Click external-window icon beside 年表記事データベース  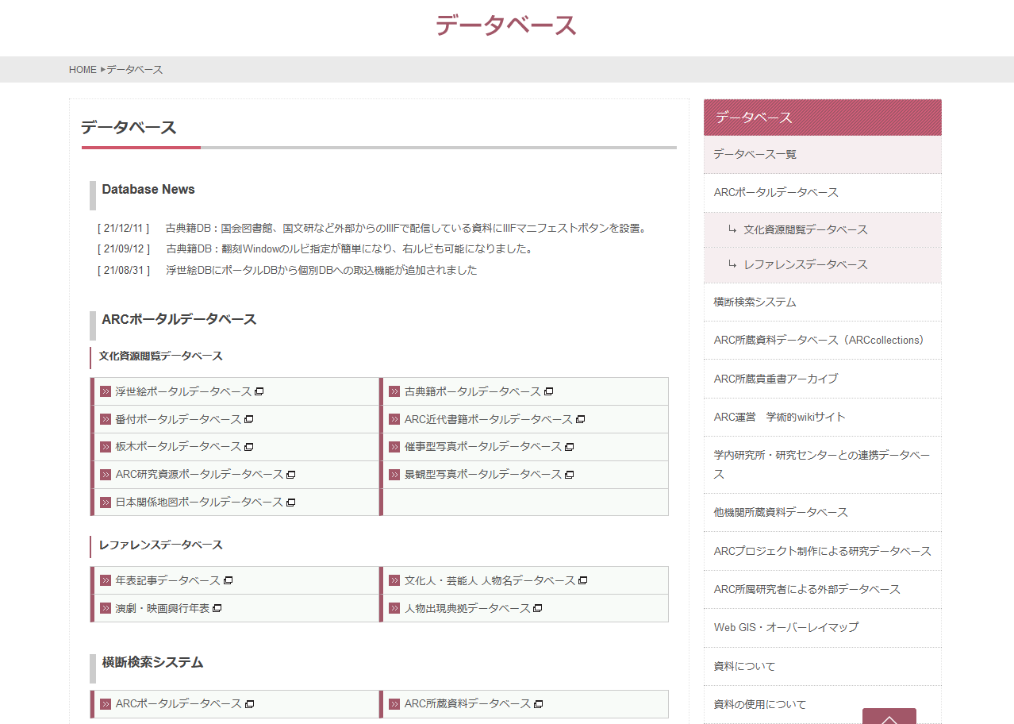pyautogui.click(x=229, y=580)
